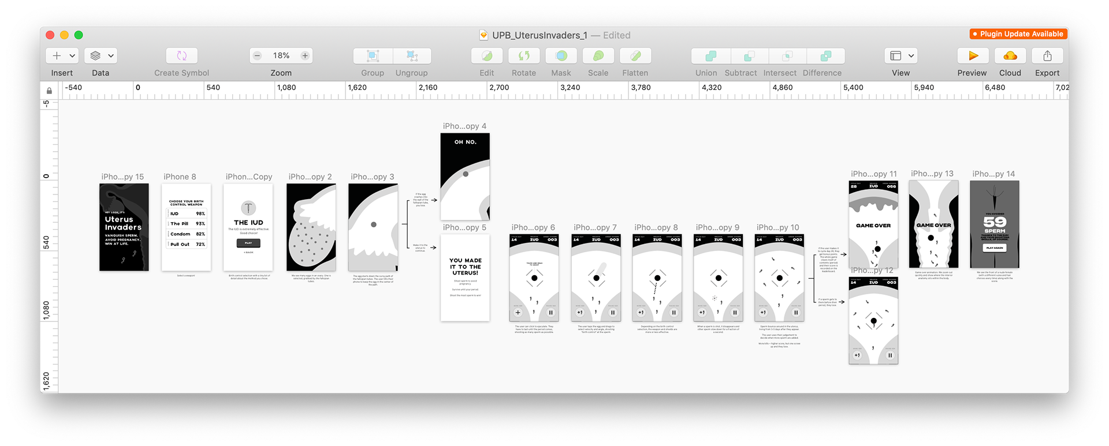1109x446 pixels.
Task: Select the iPho...opy 11 artboard title
Action: (874, 174)
